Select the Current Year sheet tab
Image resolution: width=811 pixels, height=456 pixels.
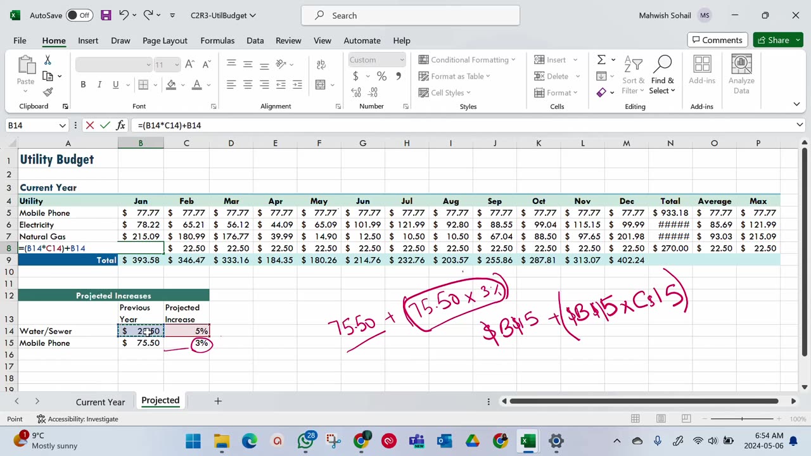point(100,402)
